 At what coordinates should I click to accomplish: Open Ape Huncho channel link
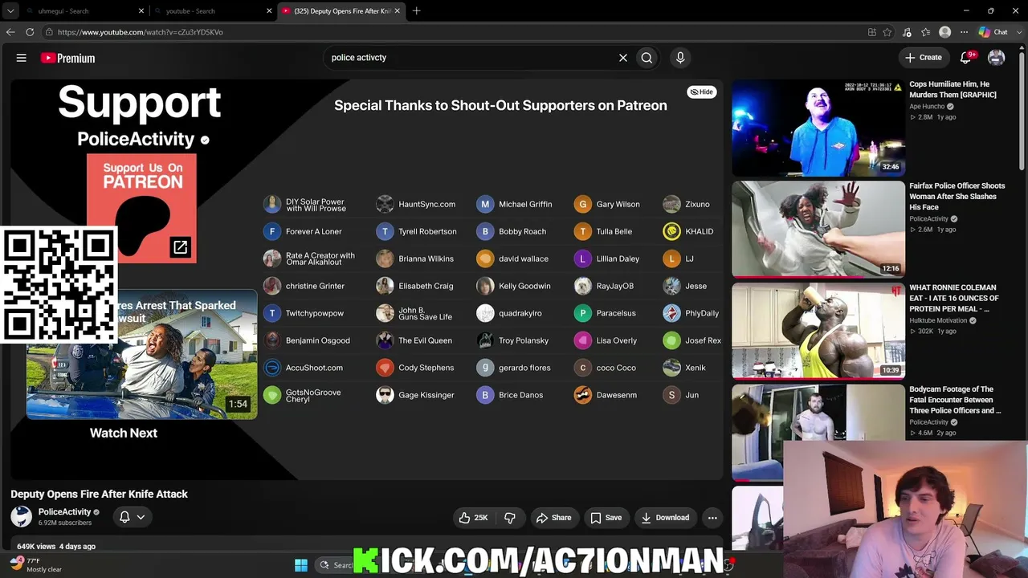click(x=927, y=107)
